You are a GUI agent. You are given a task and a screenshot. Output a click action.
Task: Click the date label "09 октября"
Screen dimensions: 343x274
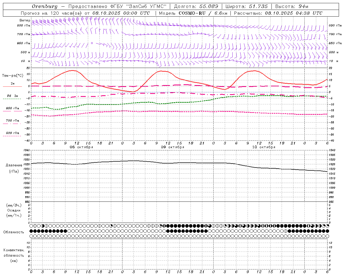point(173,147)
